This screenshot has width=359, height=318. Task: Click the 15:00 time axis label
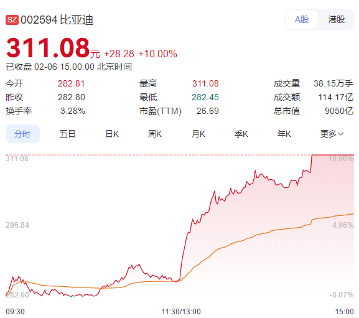point(344,312)
